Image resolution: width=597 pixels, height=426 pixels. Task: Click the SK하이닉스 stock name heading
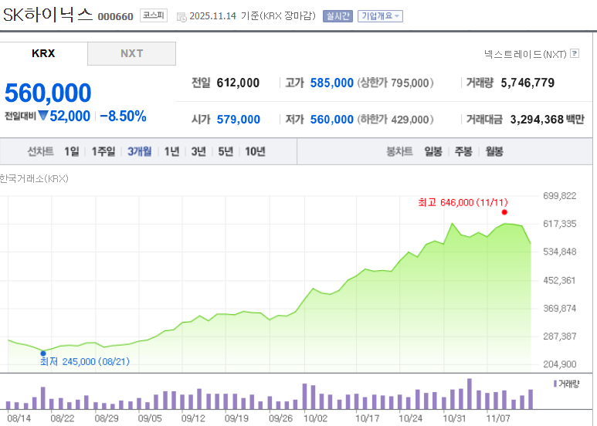tap(48, 15)
